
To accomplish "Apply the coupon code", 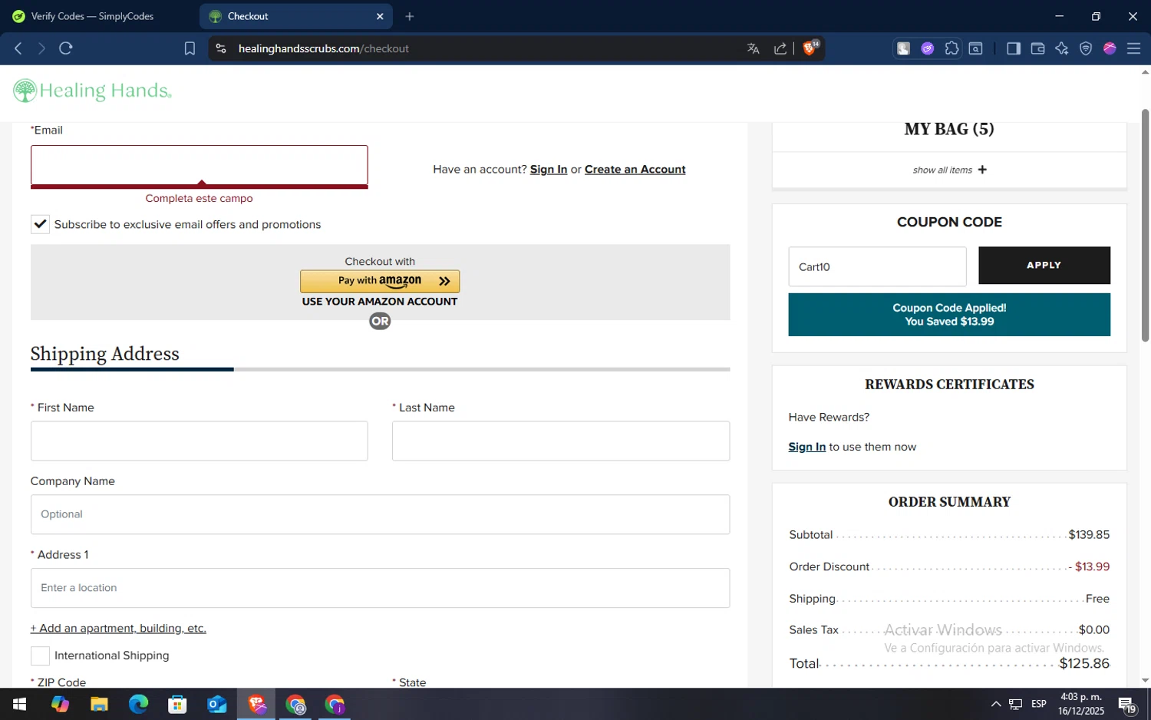I will pos(1044,266).
